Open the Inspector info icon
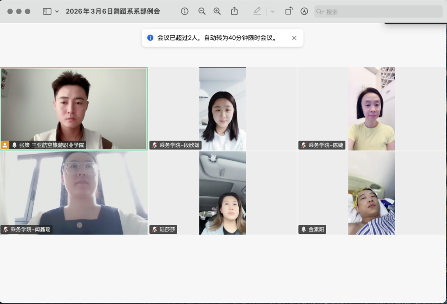 click(185, 11)
